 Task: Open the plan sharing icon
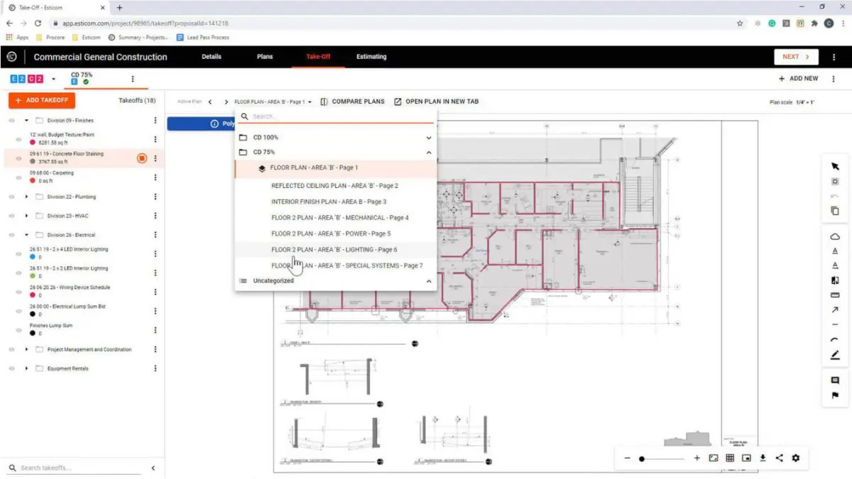[x=780, y=458]
